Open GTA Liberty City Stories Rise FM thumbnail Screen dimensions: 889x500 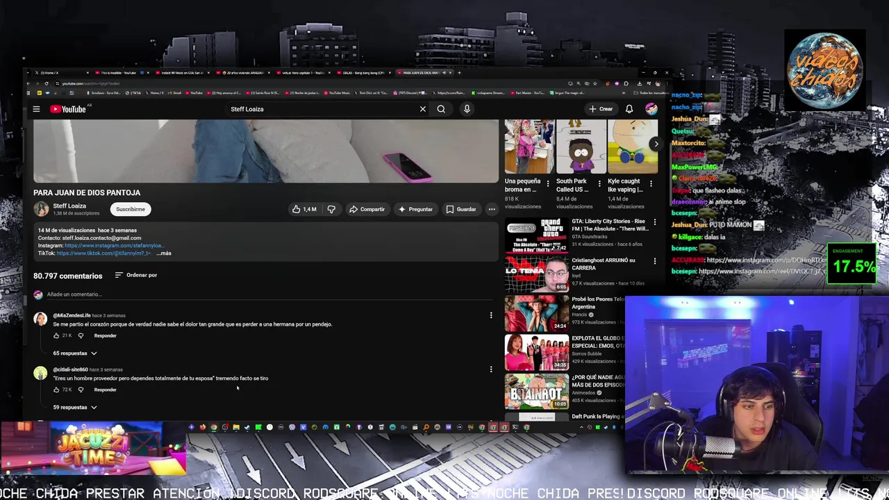click(536, 236)
